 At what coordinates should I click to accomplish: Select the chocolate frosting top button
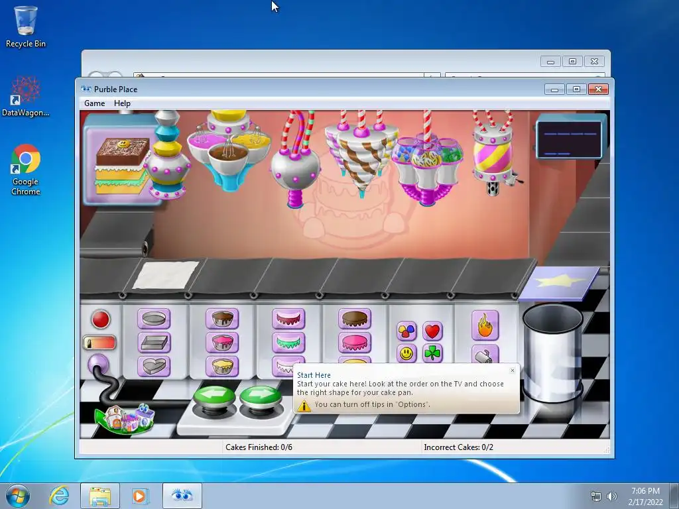tap(355, 319)
